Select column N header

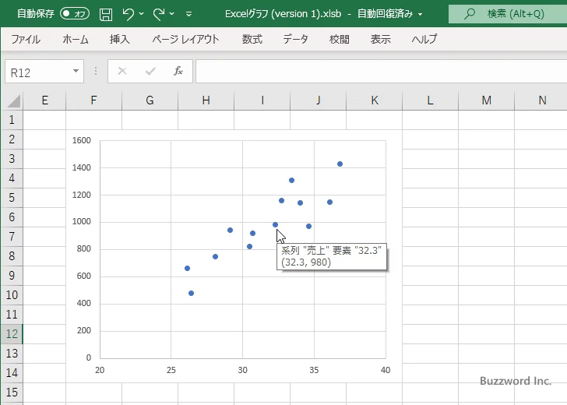[x=541, y=100]
